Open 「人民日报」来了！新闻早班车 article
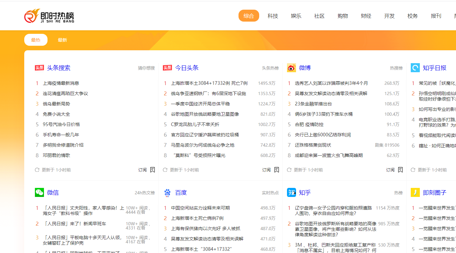Viewport: 456px width, 253px height. (x=74, y=223)
